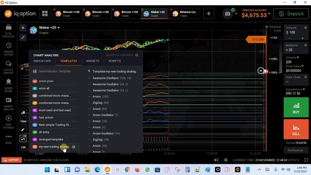Screen dimensions: 311x175
Task: Open the Multiplier x20 selector
Action: tap(296, 48)
